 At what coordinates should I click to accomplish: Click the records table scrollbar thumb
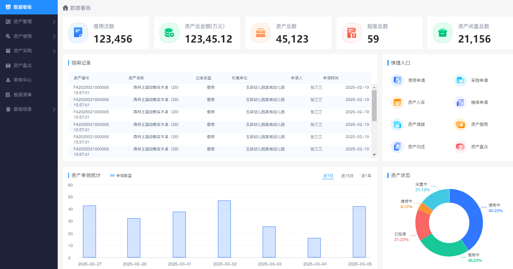click(374, 106)
